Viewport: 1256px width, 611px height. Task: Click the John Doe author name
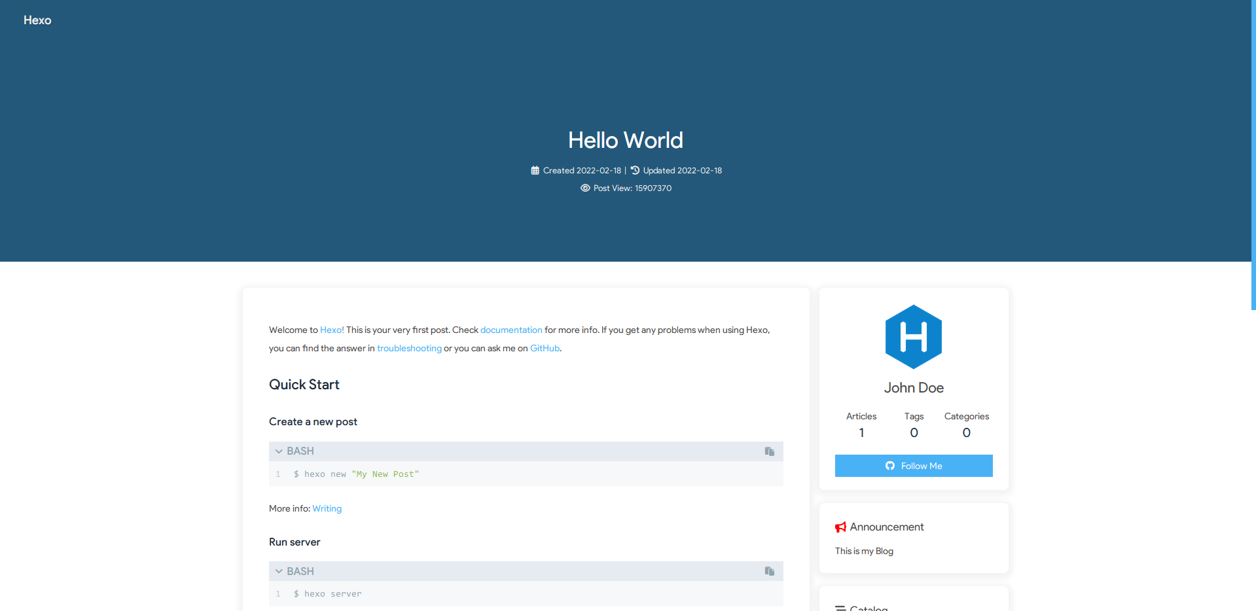point(914,388)
